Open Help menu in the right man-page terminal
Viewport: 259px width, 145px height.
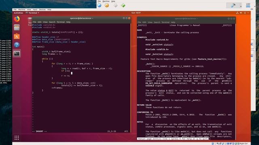coord(173,22)
